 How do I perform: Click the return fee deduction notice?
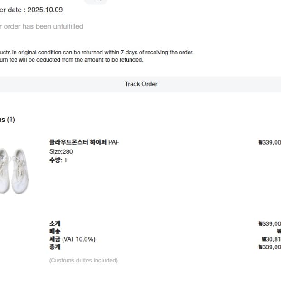(x=72, y=60)
